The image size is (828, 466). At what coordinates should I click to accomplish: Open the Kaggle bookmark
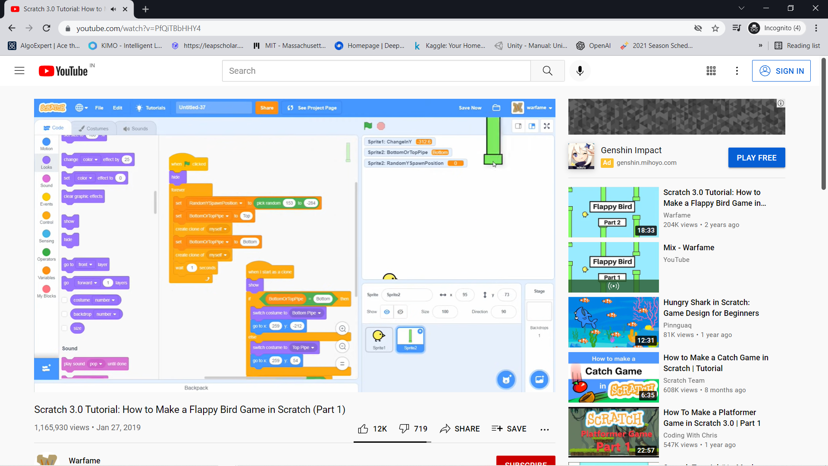click(x=449, y=46)
